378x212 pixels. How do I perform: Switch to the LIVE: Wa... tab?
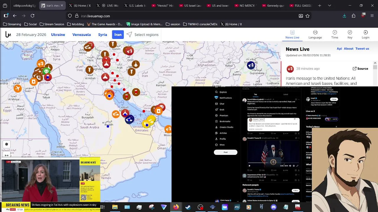coord(107,6)
